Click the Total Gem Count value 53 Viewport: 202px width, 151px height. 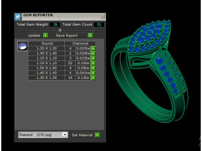99,25
